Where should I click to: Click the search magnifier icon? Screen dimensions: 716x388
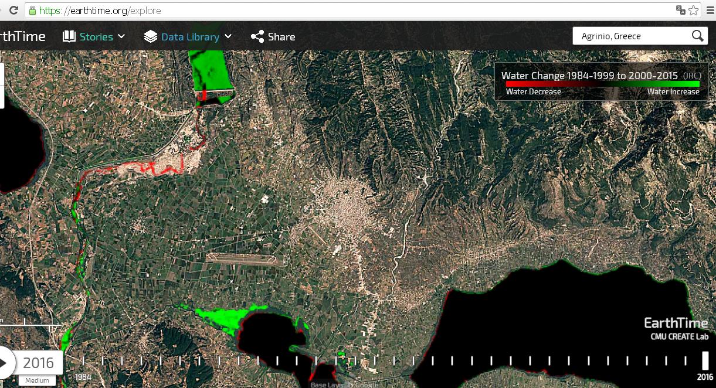pyautogui.click(x=697, y=36)
